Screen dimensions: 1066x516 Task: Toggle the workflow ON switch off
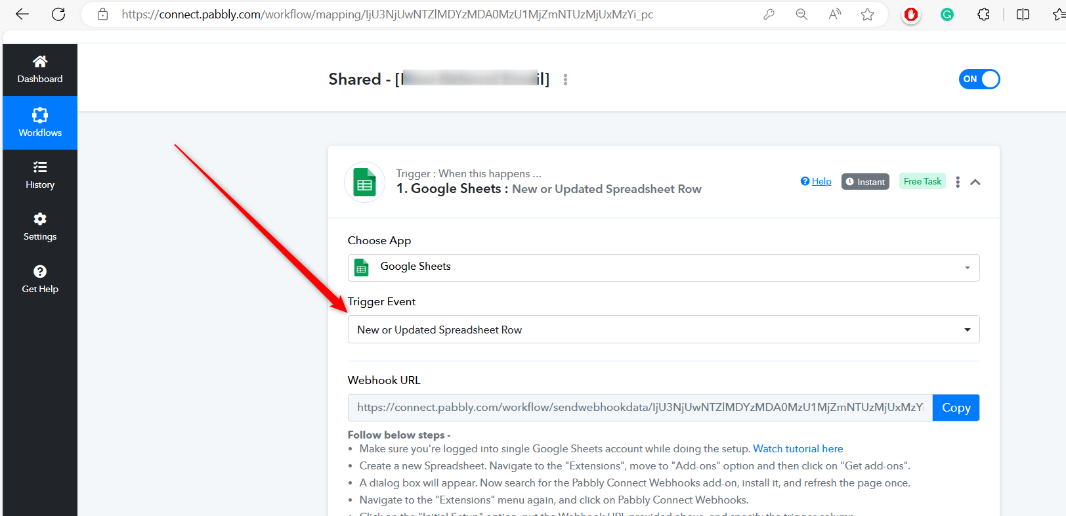979,79
